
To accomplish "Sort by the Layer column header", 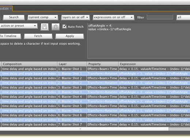I will (x=72, y=64).
